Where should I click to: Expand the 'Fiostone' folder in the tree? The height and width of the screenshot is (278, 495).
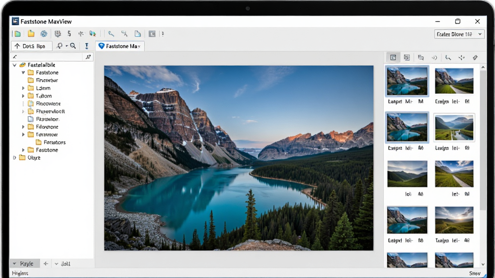point(23,127)
